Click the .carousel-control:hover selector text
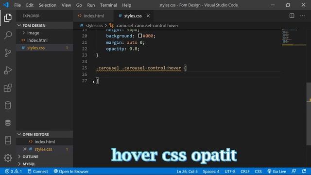The image size is (311, 175). pyautogui.click(x=151, y=68)
